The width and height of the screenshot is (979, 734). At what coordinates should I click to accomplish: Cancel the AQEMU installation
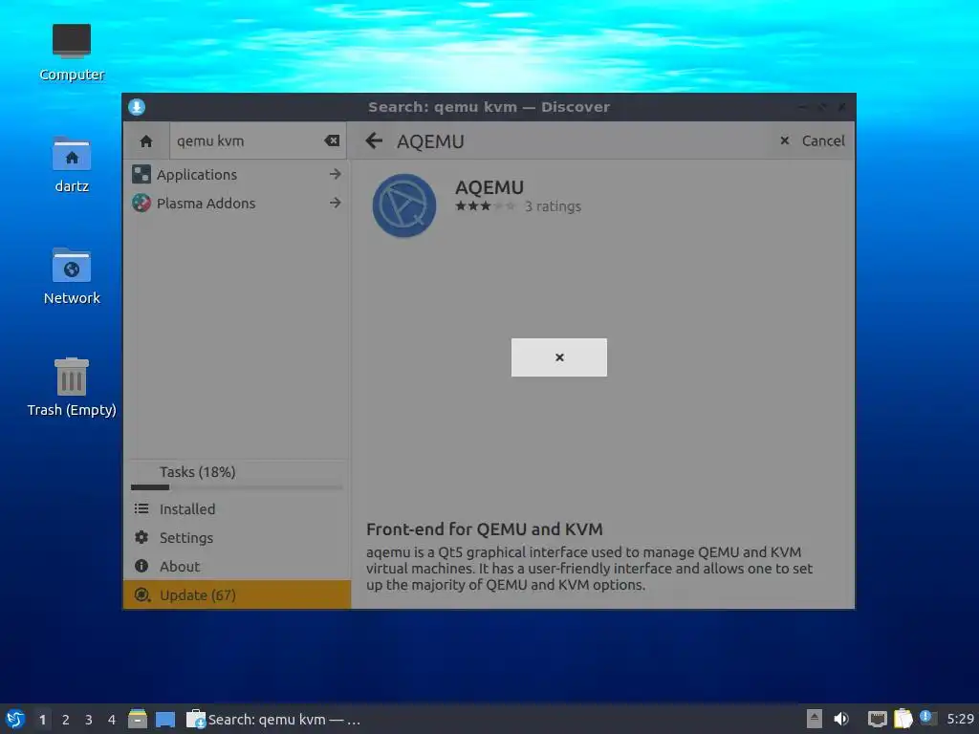tap(813, 141)
